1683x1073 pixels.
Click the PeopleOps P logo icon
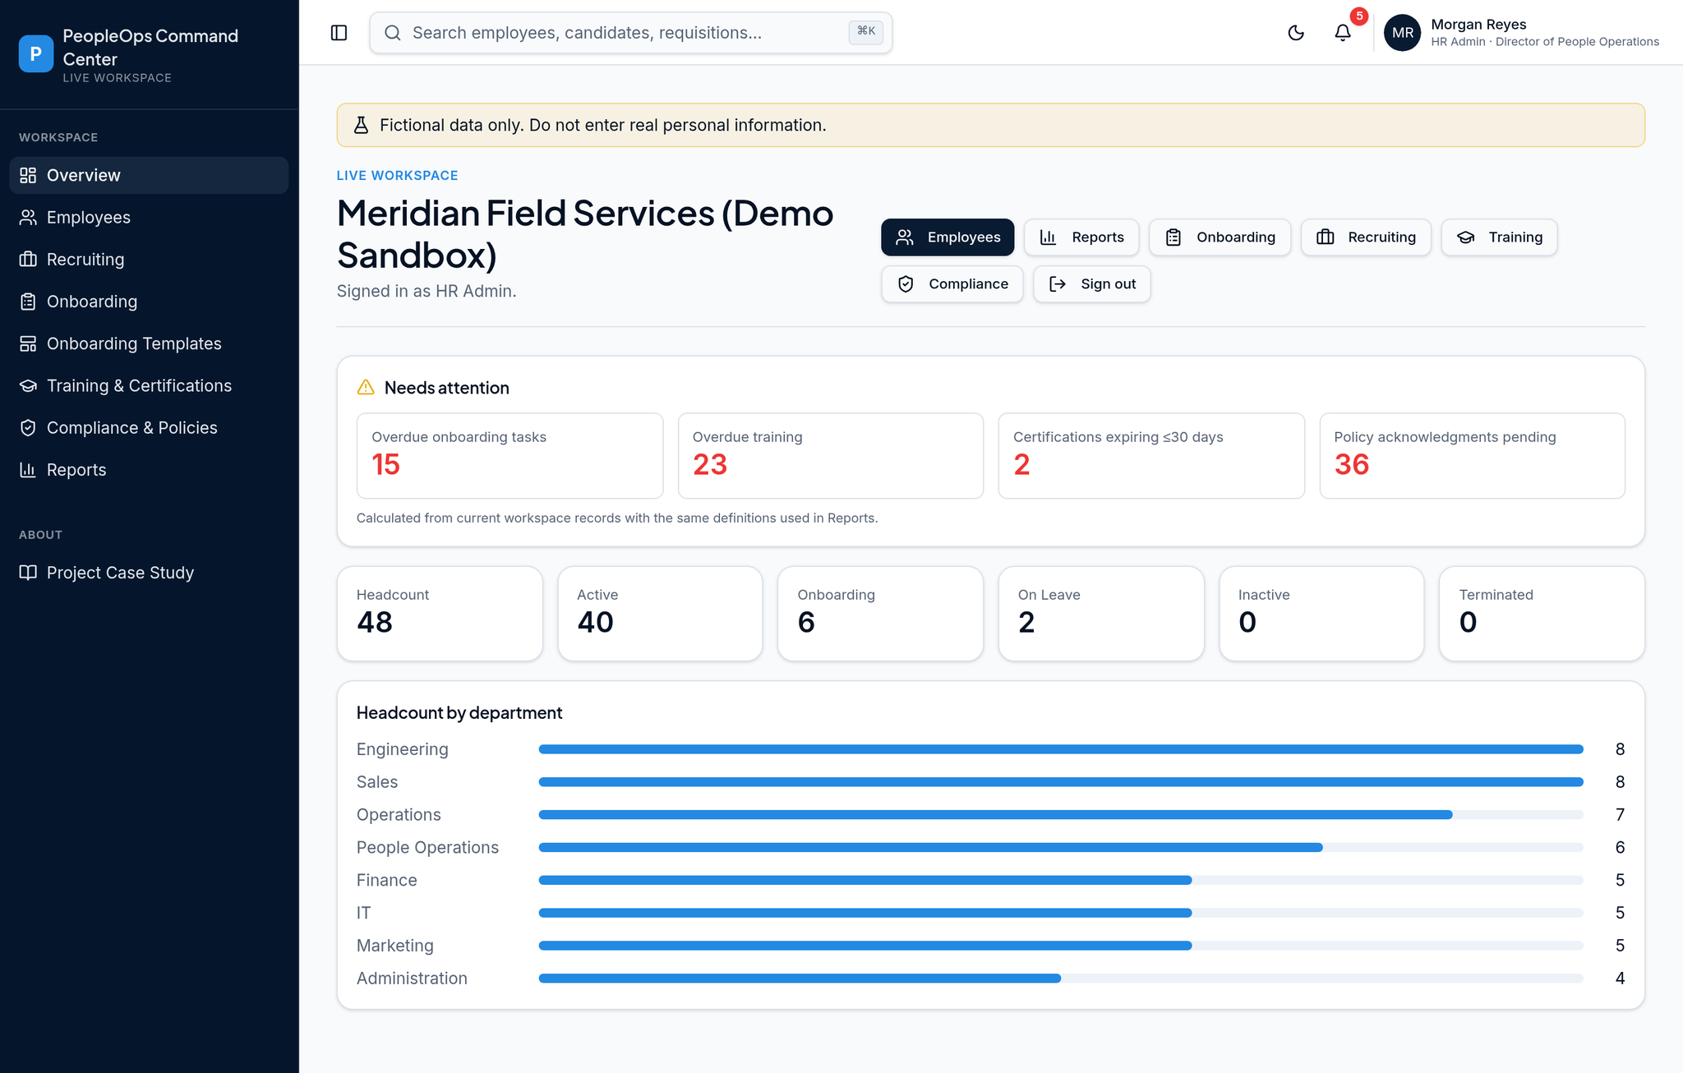(36, 54)
